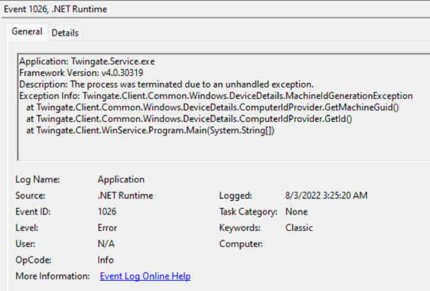Click the ComputerIdProvider.GetId() stack line

[189, 119]
